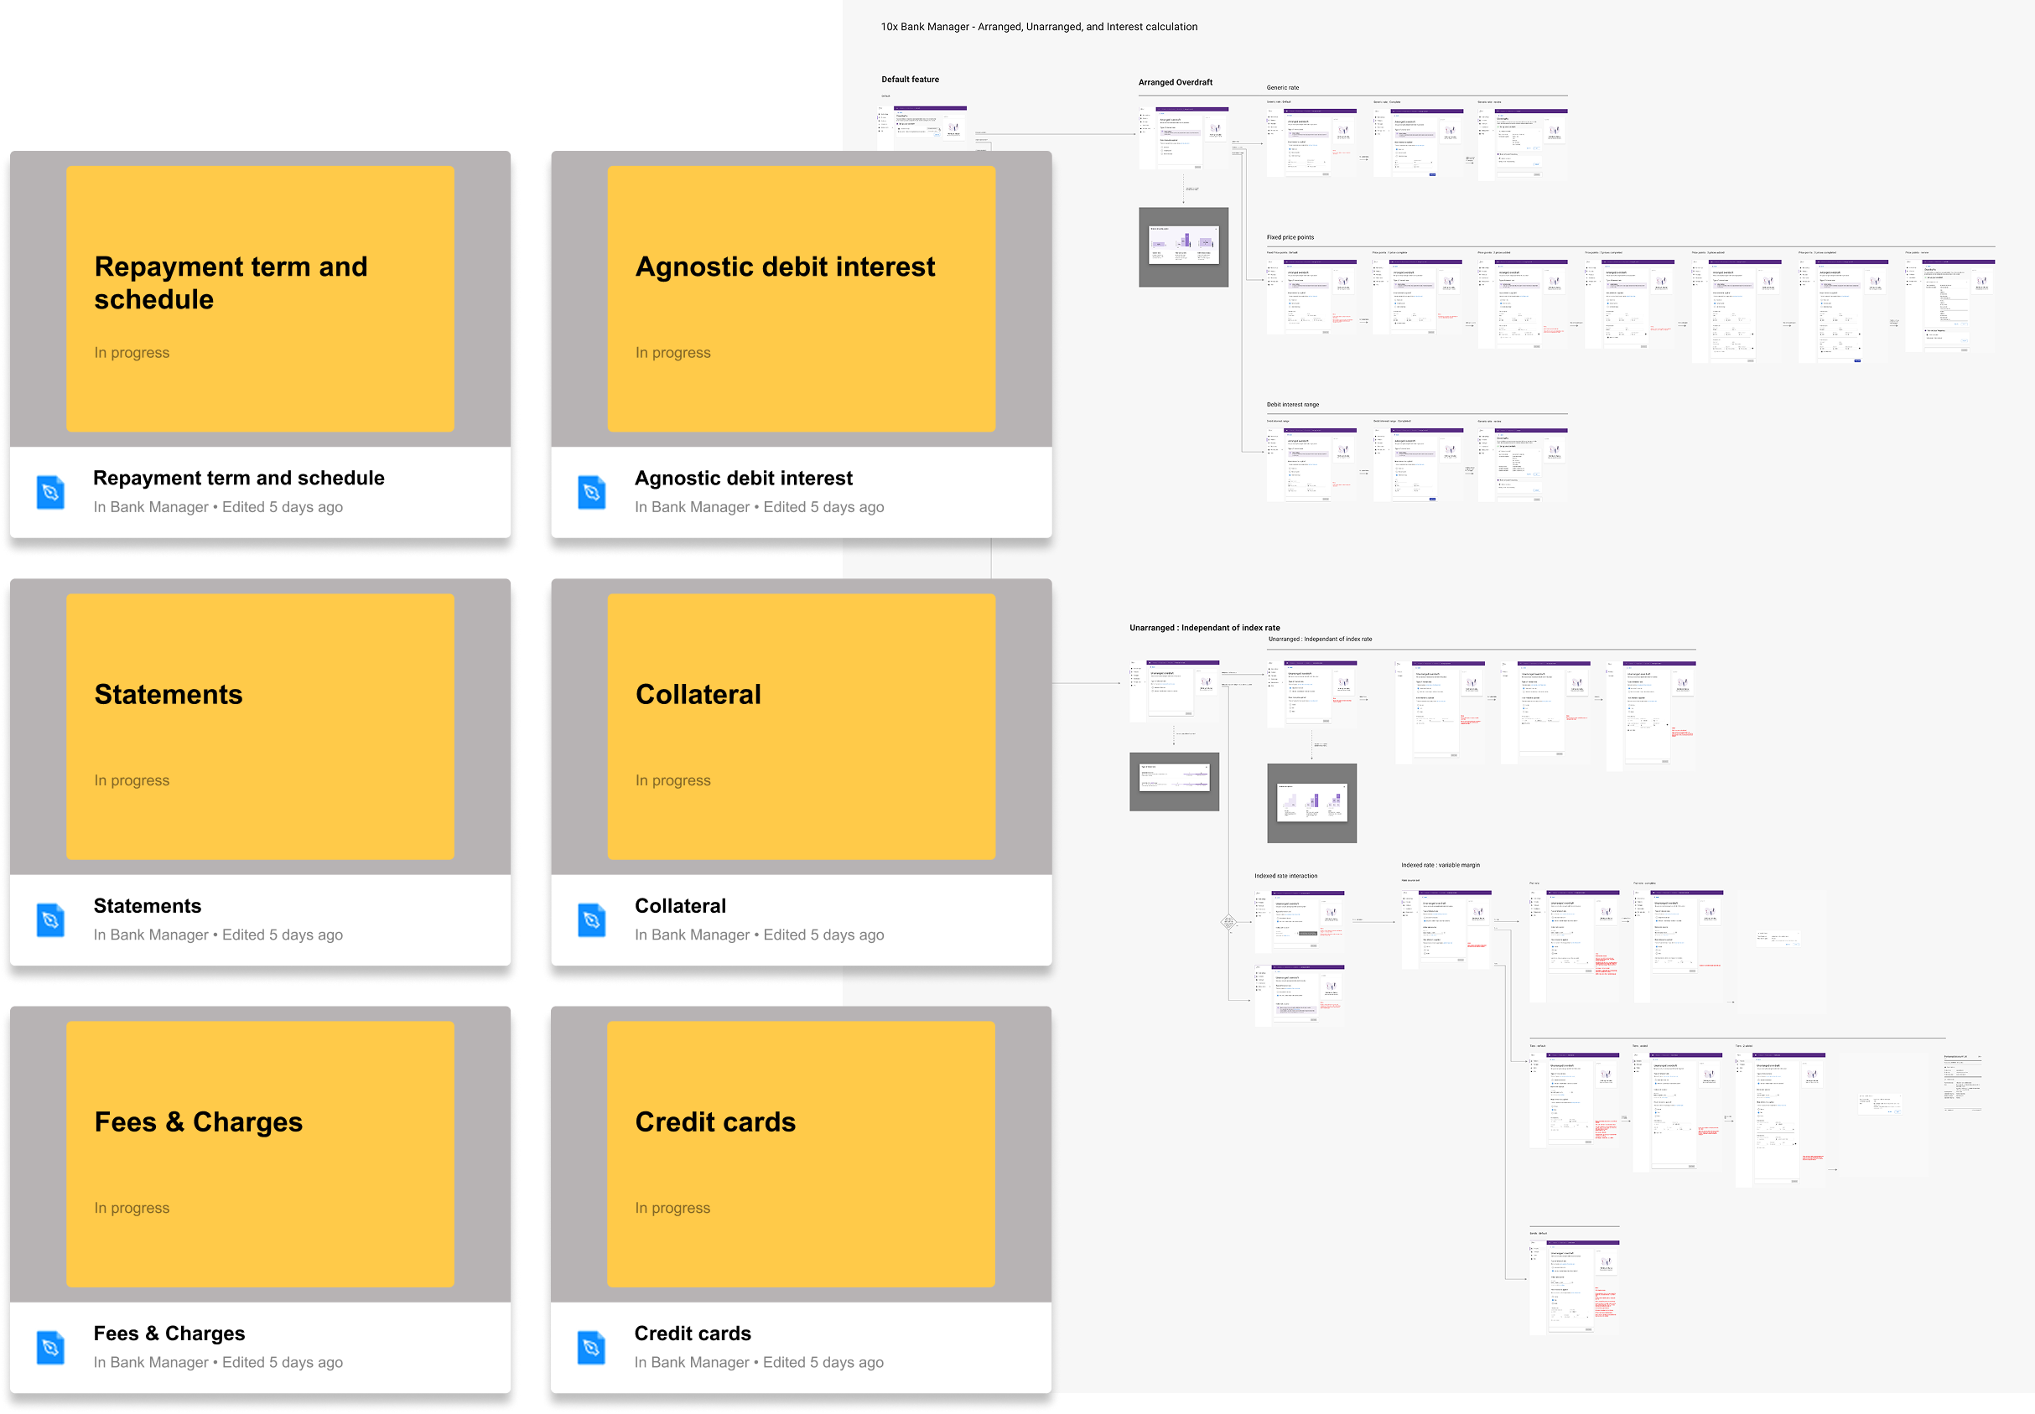2035x1414 pixels.
Task: Open the Collateral cover thumbnail
Action: pyautogui.click(x=802, y=727)
